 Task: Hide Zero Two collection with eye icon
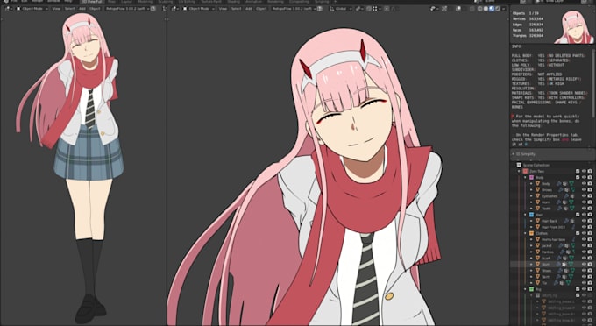coord(585,172)
